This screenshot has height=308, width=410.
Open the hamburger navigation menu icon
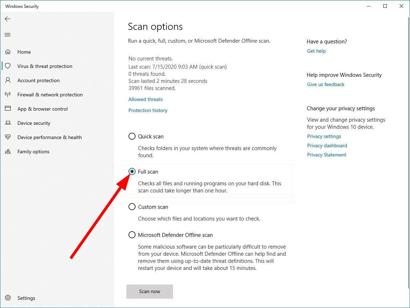[7, 35]
